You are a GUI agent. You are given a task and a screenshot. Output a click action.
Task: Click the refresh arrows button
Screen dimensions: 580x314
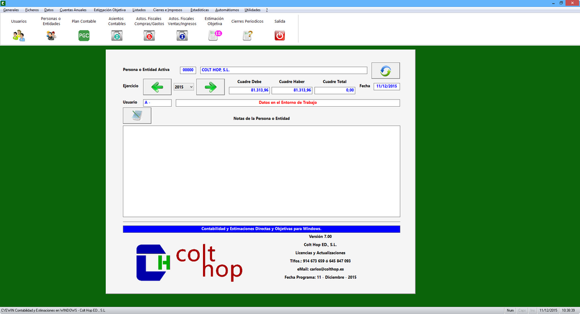pyautogui.click(x=386, y=70)
